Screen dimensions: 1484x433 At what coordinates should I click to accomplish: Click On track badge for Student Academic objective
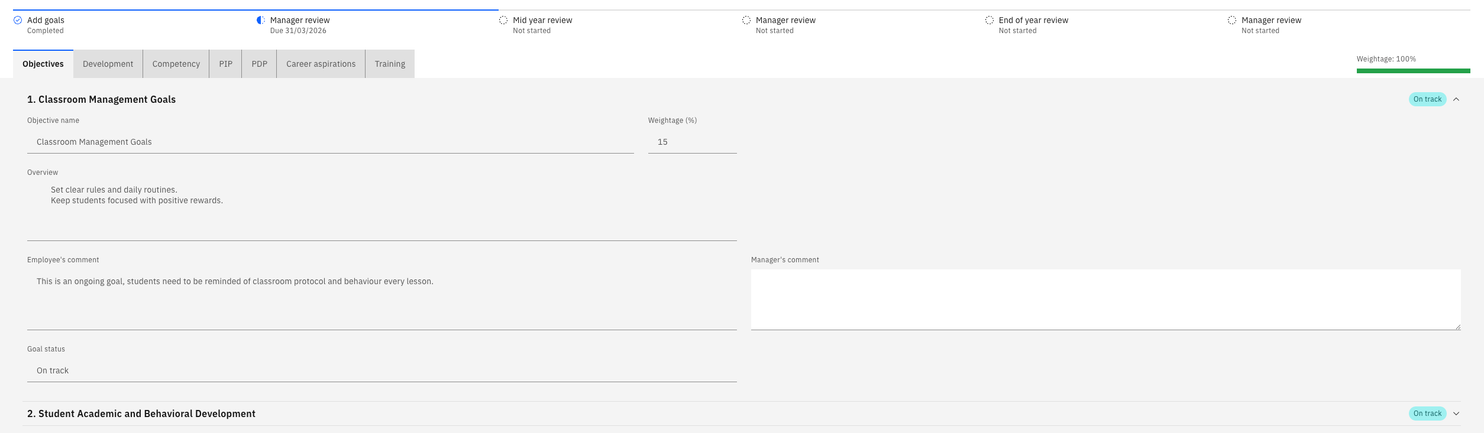tap(1428, 414)
